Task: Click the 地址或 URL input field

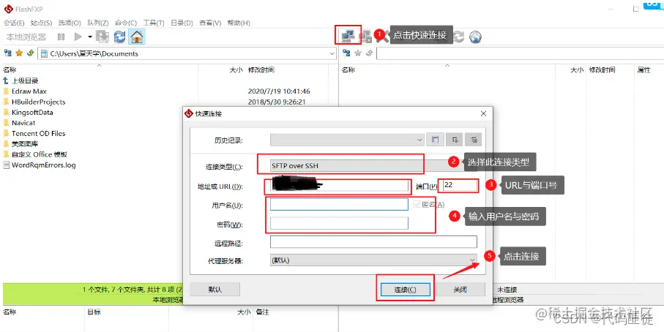Action: (337, 186)
